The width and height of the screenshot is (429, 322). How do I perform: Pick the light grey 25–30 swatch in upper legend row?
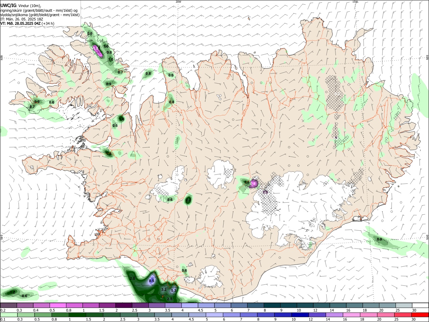pos(404,306)
